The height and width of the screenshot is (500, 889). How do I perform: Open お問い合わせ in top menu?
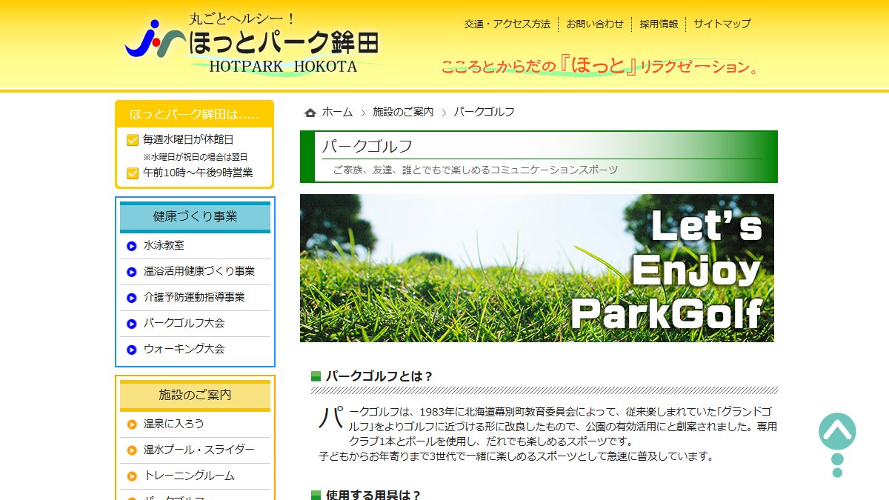[x=595, y=24]
